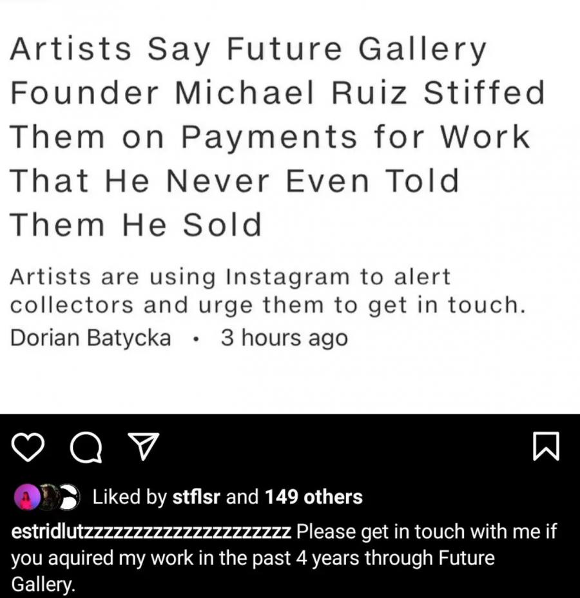Image resolution: width=580 pixels, height=598 pixels.
Task: Click the black-and-white third liker avatar
Action: [x=71, y=498]
